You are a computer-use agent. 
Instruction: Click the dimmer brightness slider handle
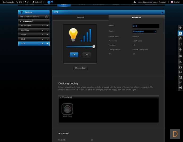click(94, 46)
